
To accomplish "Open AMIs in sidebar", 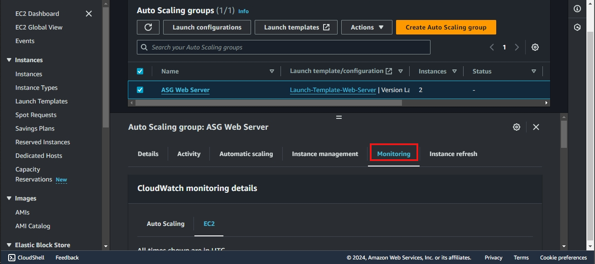I will tap(23, 212).
